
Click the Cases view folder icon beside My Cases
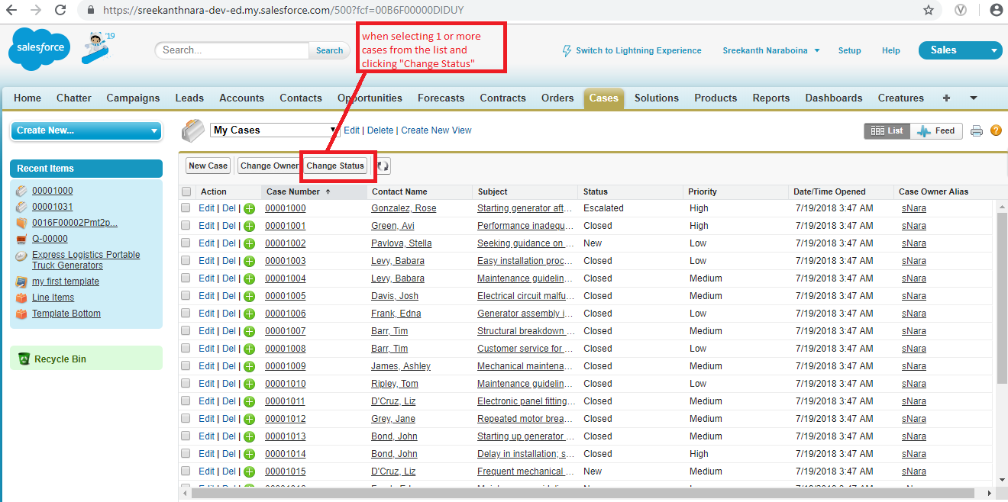pos(192,130)
